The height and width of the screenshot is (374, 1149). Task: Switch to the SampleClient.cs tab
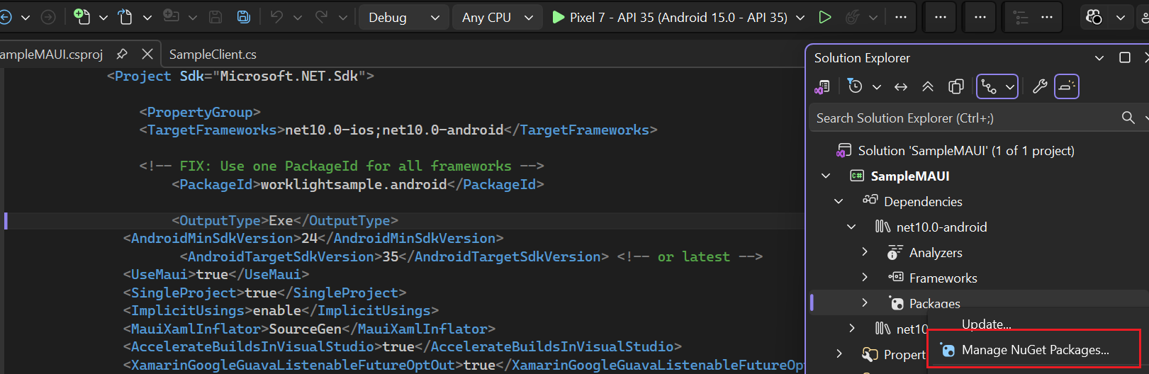pos(213,55)
